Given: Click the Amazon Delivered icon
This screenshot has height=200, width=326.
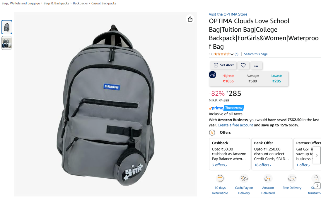Looking at the screenshot, I should point(268,178).
